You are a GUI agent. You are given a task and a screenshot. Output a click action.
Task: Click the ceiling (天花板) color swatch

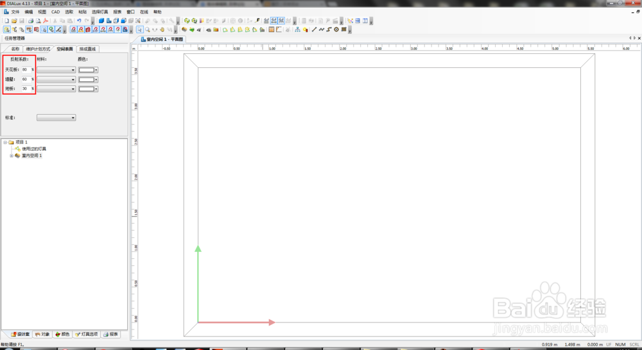[x=87, y=70]
